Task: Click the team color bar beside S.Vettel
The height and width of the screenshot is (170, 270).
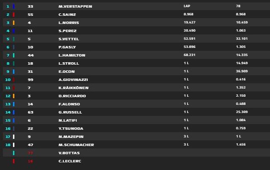Action: 13,39
